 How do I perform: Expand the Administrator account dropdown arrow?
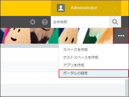[115, 8]
